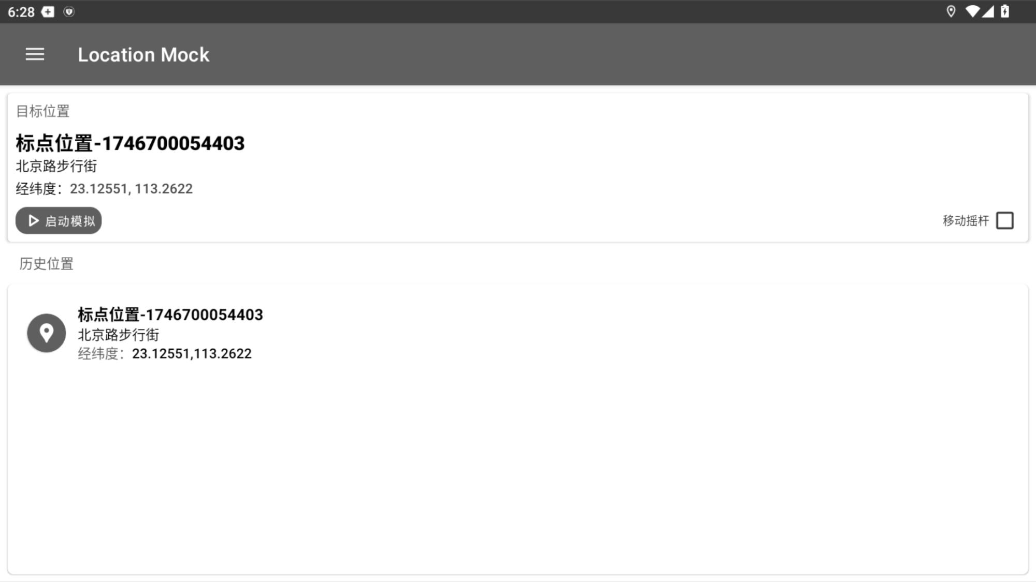Viewport: 1036px width, 582px height.
Task: Open the hamburger navigation menu
Action: point(35,54)
